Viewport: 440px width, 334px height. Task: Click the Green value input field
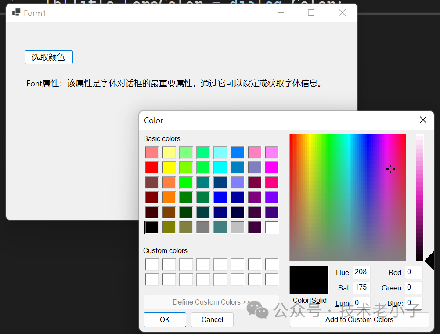414,288
